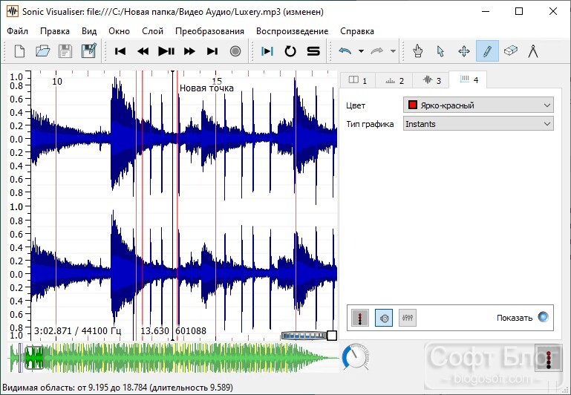
Task: Minimize the Sonic Visualiser window
Action: [486, 12]
